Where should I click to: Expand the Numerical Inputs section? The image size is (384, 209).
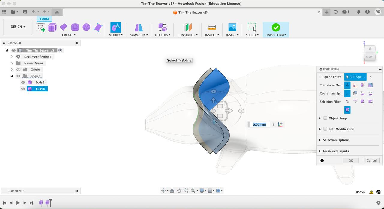pos(320,151)
